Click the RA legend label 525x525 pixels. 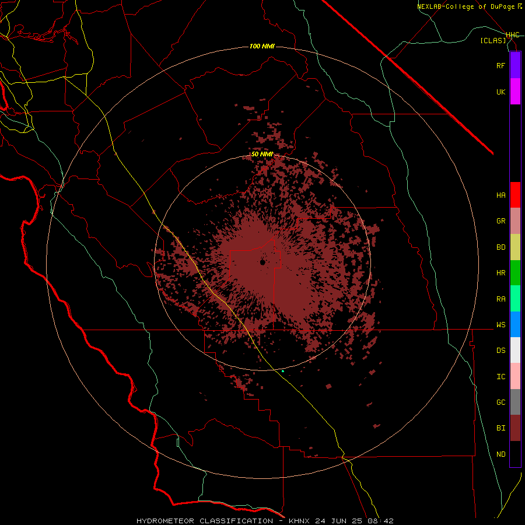tap(501, 299)
